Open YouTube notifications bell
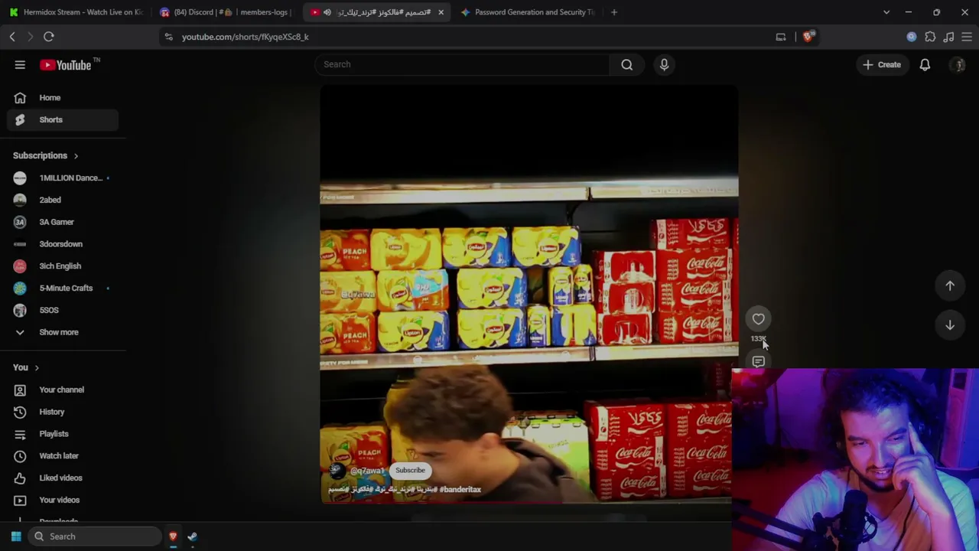Image resolution: width=979 pixels, height=551 pixels. click(925, 65)
